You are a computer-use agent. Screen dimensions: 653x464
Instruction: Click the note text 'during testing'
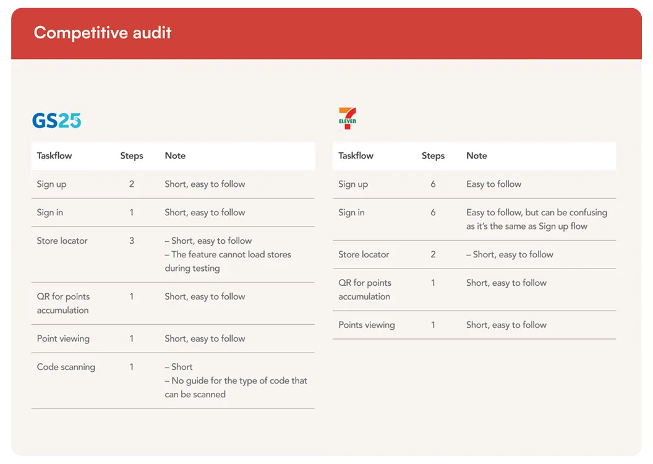[192, 269]
